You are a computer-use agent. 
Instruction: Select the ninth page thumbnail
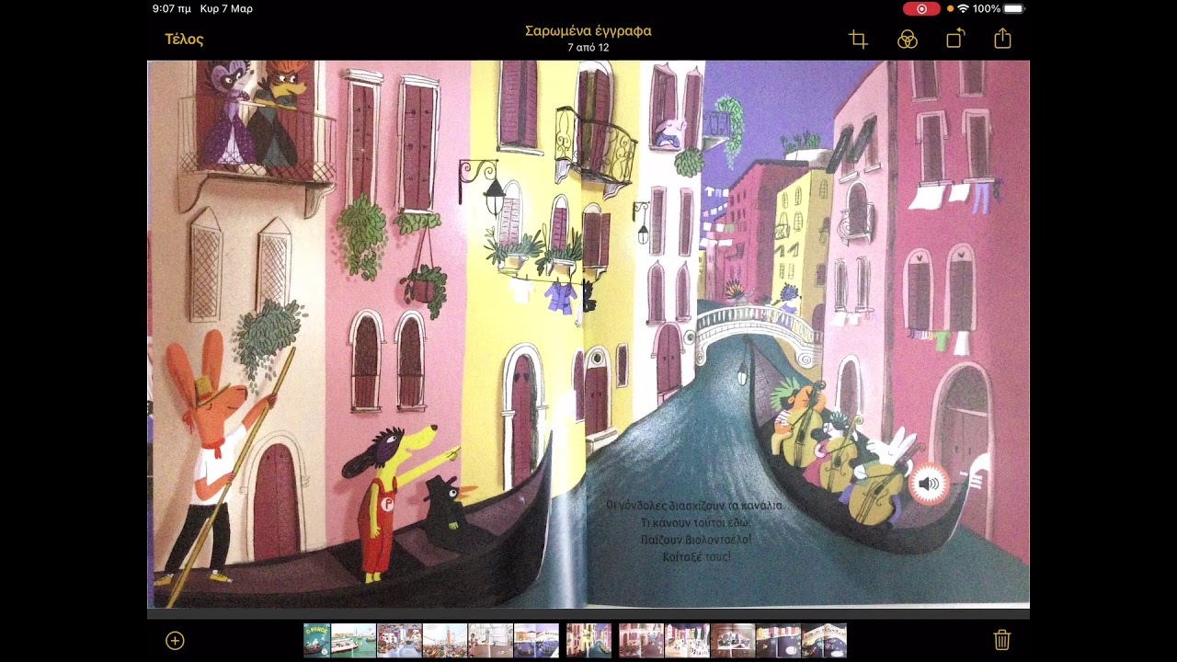[x=687, y=641]
